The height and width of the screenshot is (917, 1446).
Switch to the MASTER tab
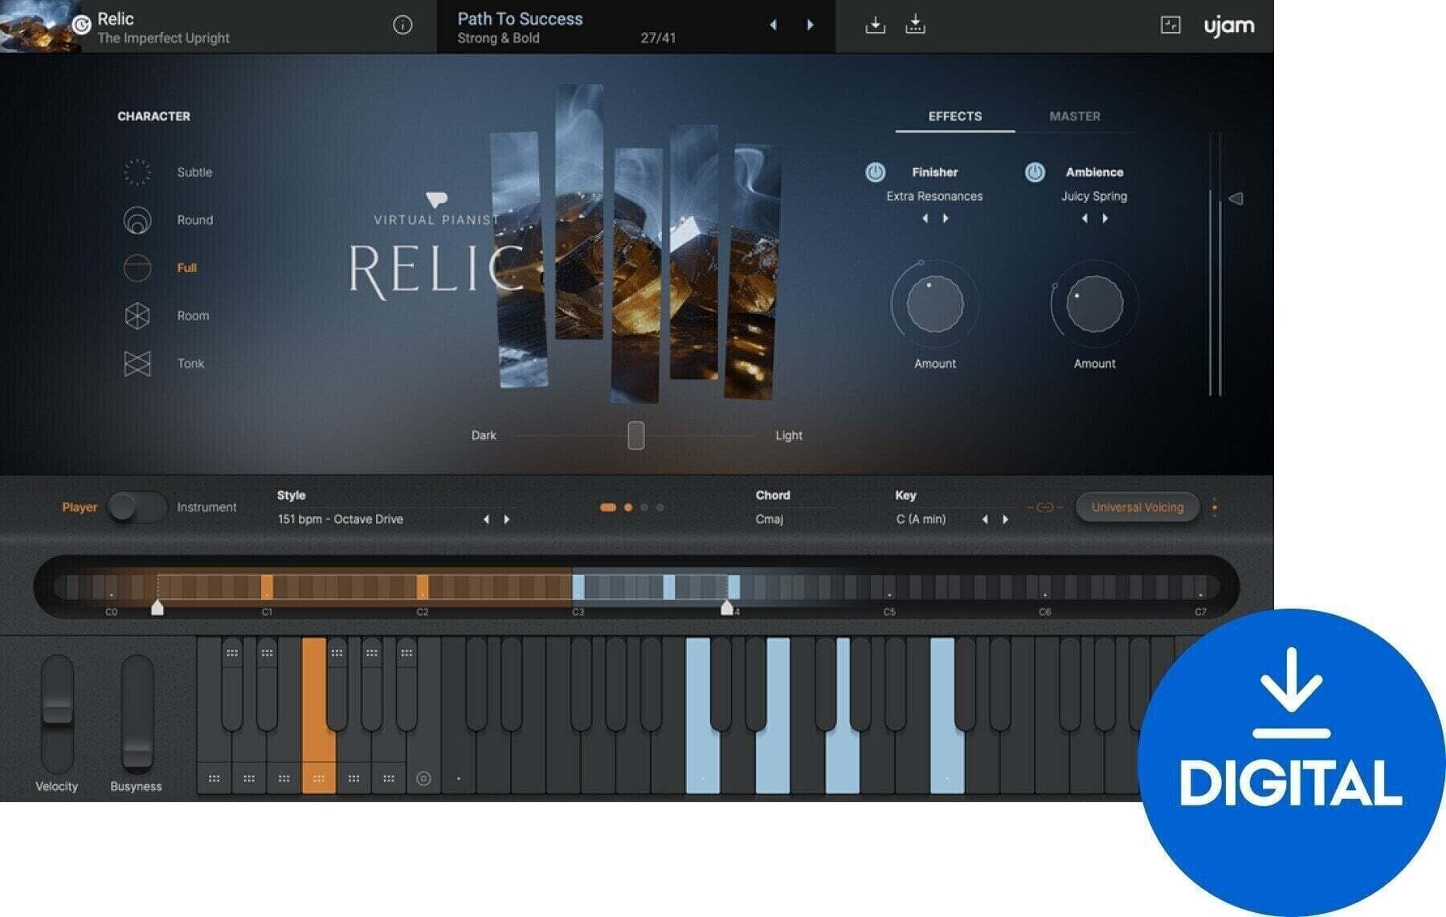click(x=1075, y=116)
